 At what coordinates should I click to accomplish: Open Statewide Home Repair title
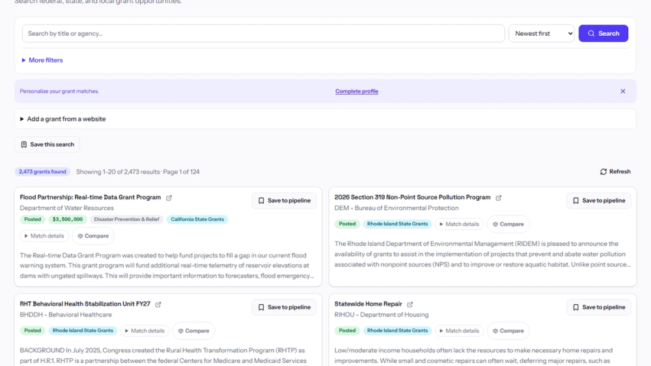(368, 304)
